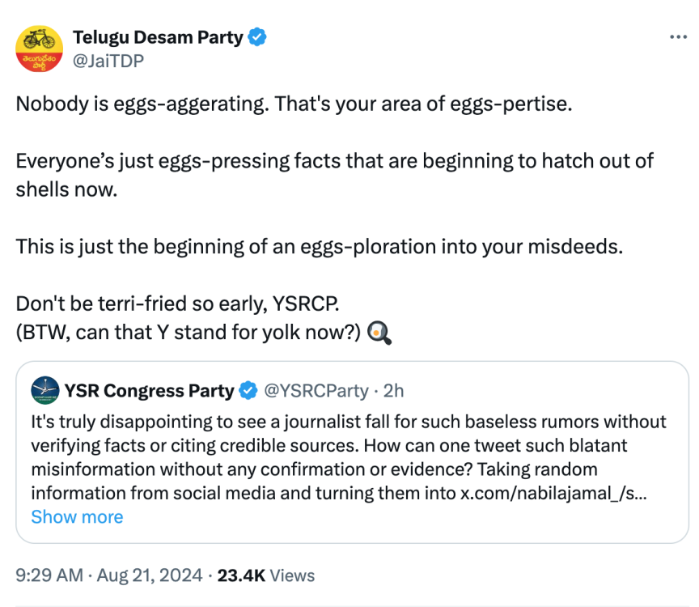Click the YSR Congress Party avatar
699x607 pixels.
click(45, 390)
